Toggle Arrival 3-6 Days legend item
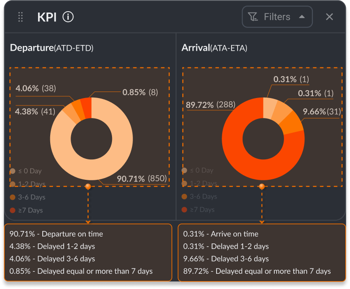 click(x=204, y=197)
